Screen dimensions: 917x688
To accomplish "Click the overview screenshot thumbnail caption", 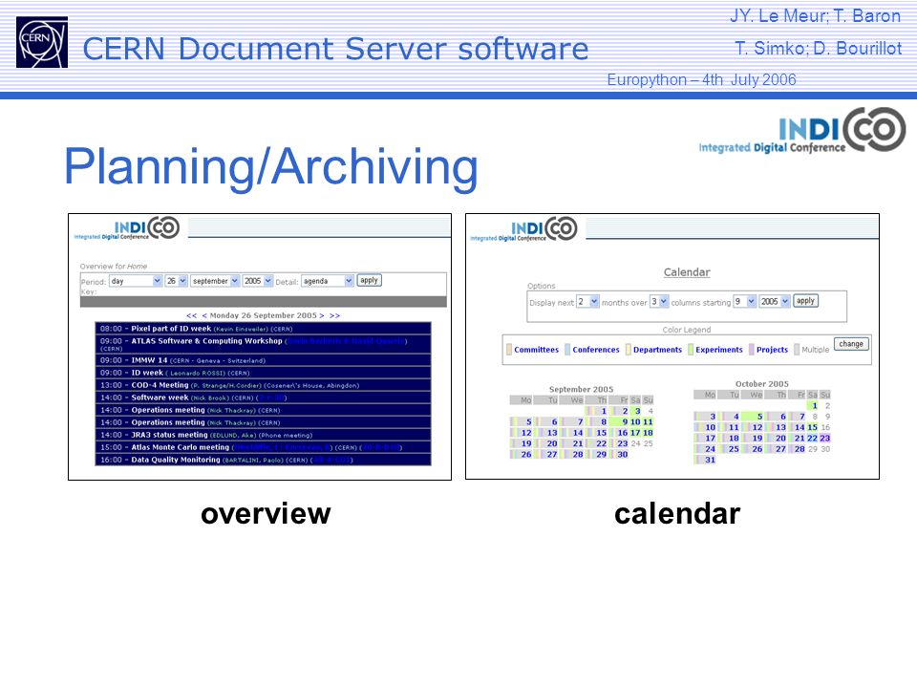I will (266, 514).
